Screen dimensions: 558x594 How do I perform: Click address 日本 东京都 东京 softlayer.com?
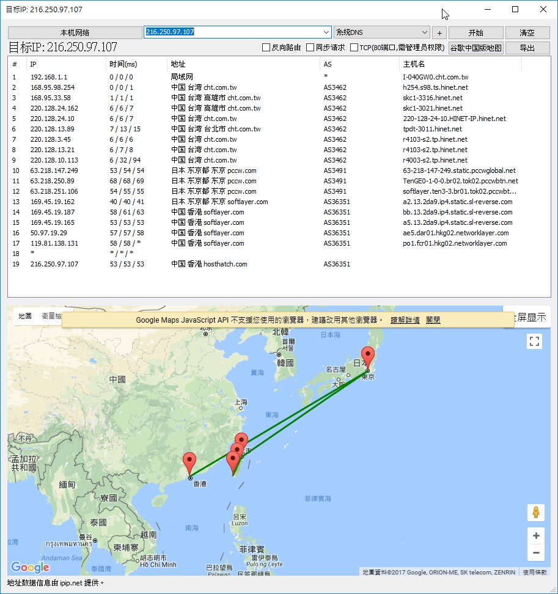(x=219, y=202)
